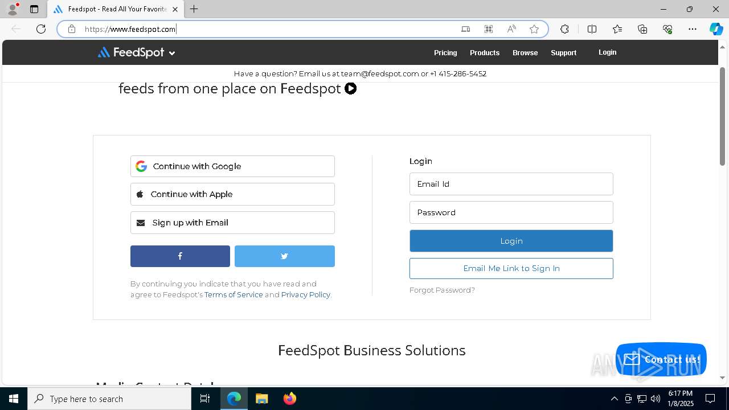The width and height of the screenshot is (729, 410).
Task: Click the QR code/apps grid icon in address bar
Action: 488,29
